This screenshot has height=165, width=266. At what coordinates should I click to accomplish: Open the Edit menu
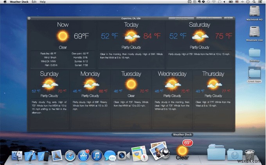[34, 2]
